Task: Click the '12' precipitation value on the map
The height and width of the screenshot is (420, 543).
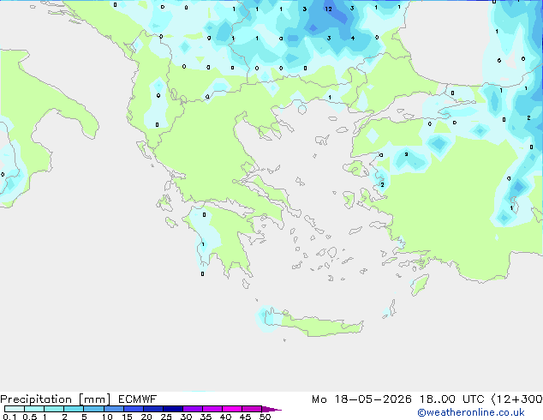Action: 328,9
